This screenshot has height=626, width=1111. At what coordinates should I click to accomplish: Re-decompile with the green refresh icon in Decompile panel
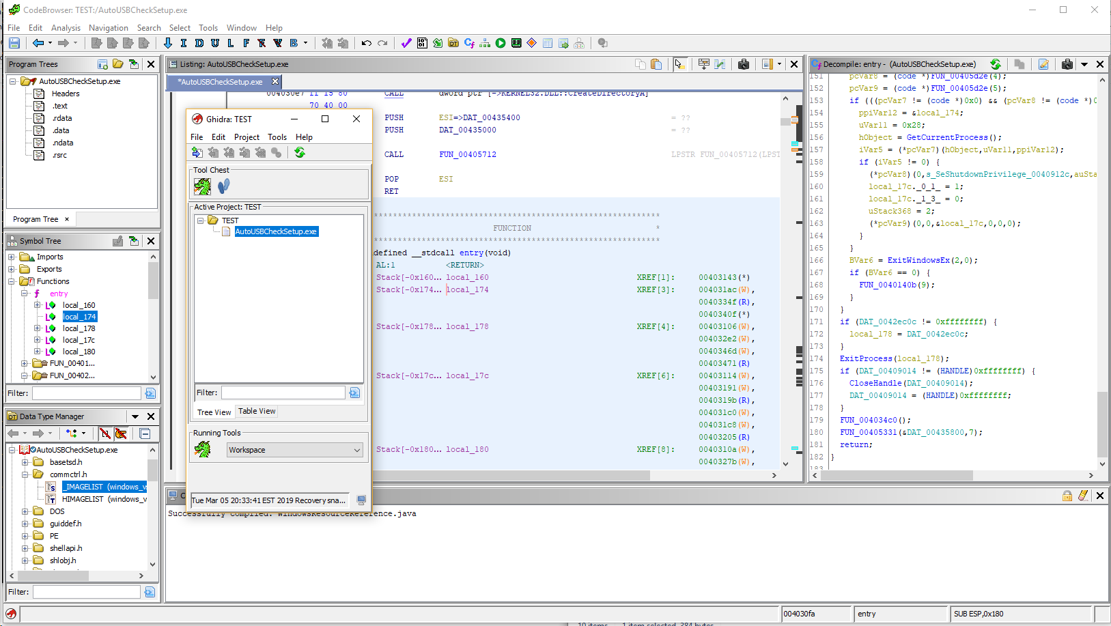pyautogui.click(x=996, y=64)
